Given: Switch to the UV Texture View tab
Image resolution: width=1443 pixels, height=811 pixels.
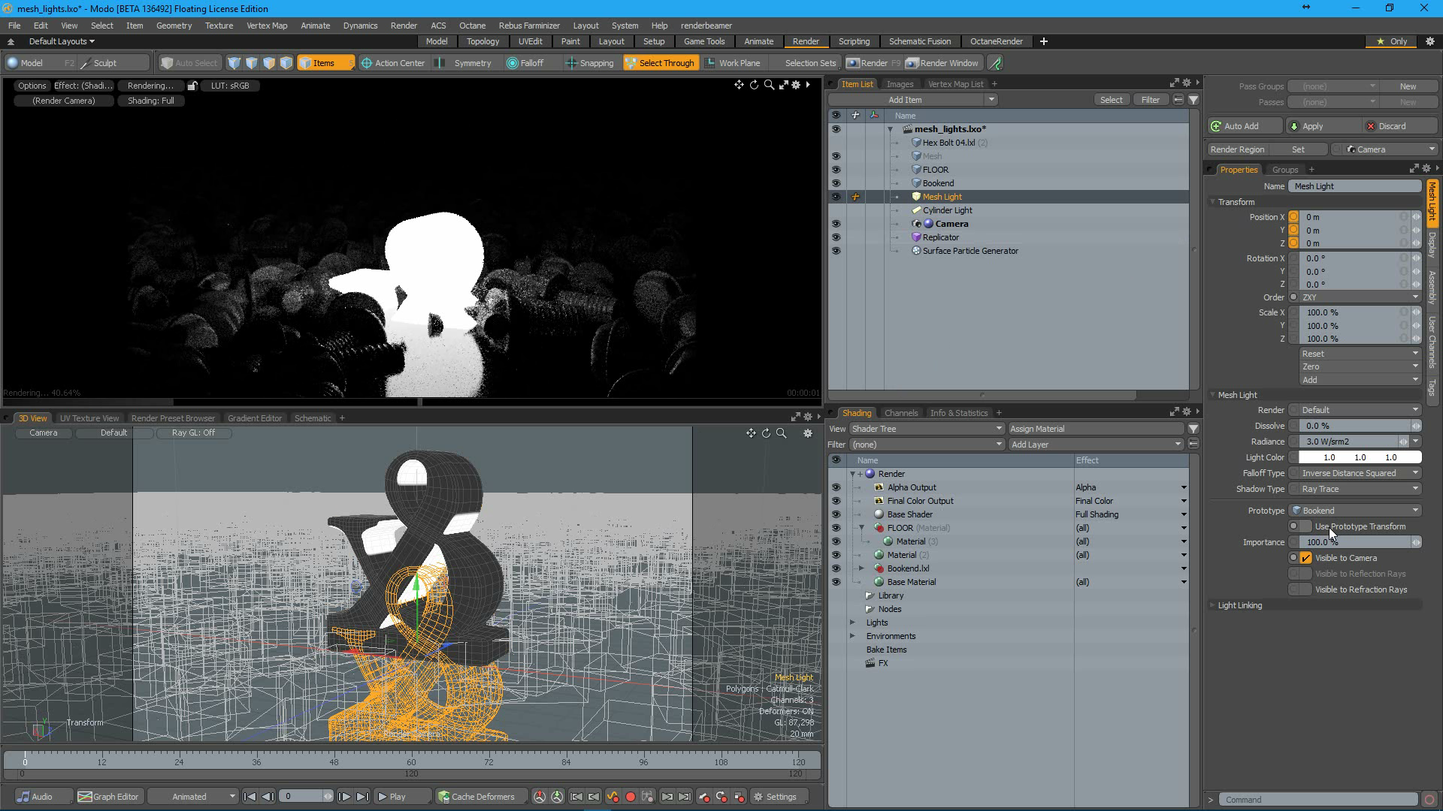Looking at the screenshot, I should pos(89,418).
